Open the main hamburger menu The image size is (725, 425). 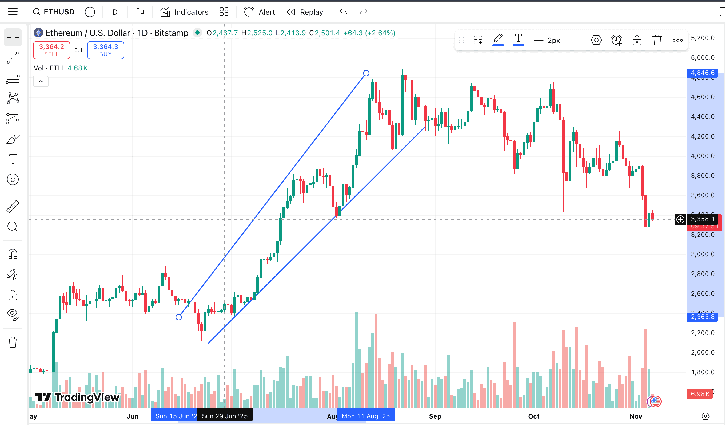13,12
